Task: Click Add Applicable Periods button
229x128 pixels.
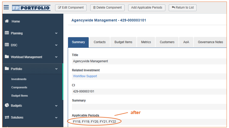Action: 147,8
